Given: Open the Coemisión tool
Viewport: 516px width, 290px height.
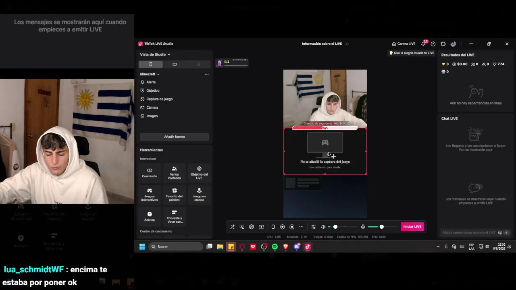Looking at the screenshot, I should 150,172.
